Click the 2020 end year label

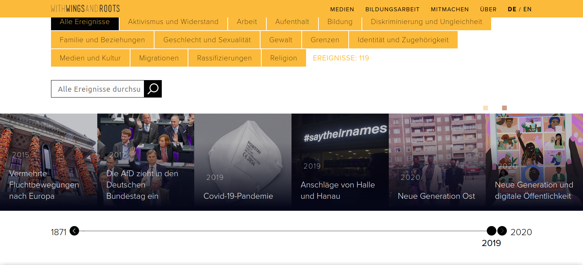(x=521, y=232)
